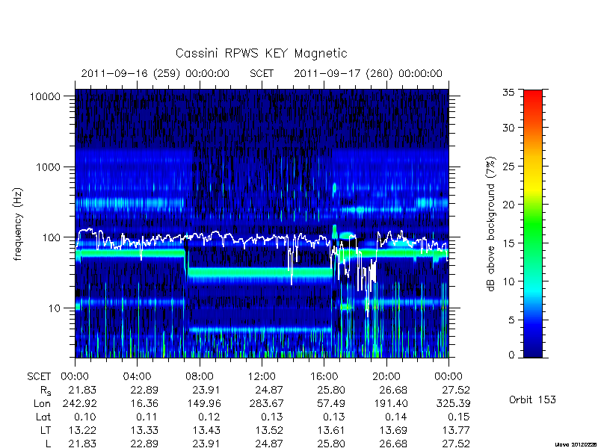Viewport: 598px width, 448px height.
Task: Click the Lat value 0.10
Action: tap(86, 417)
